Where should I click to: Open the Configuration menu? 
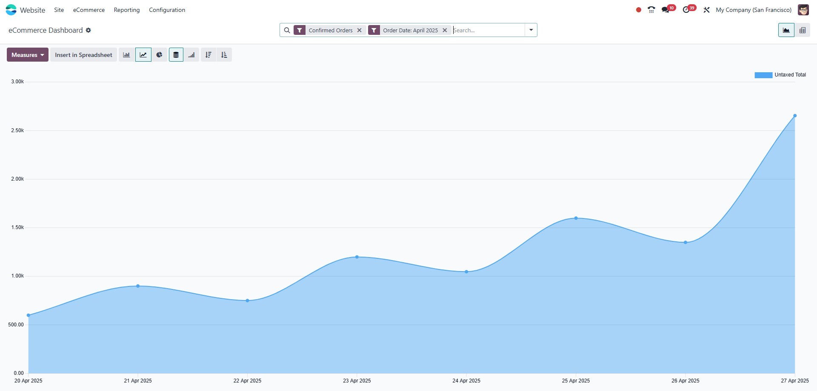(167, 10)
